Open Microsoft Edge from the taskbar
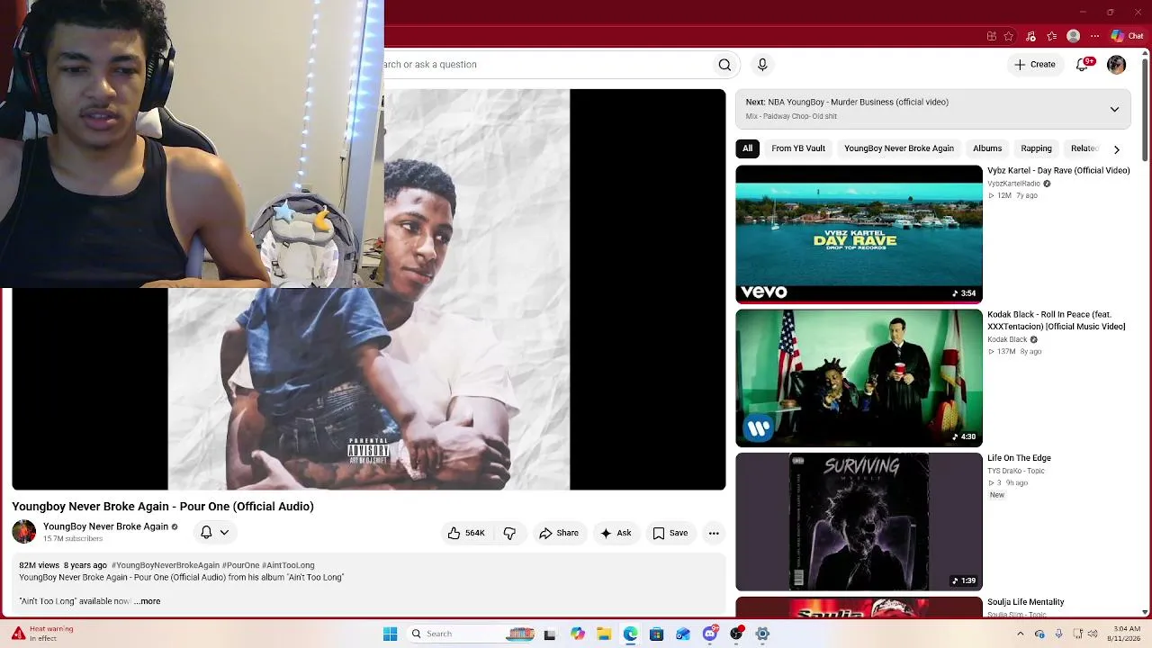 pos(630,634)
